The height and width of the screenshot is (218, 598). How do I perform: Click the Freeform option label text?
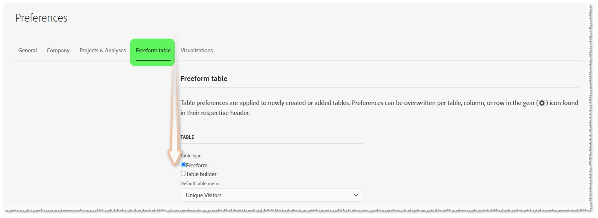point(197,165)
